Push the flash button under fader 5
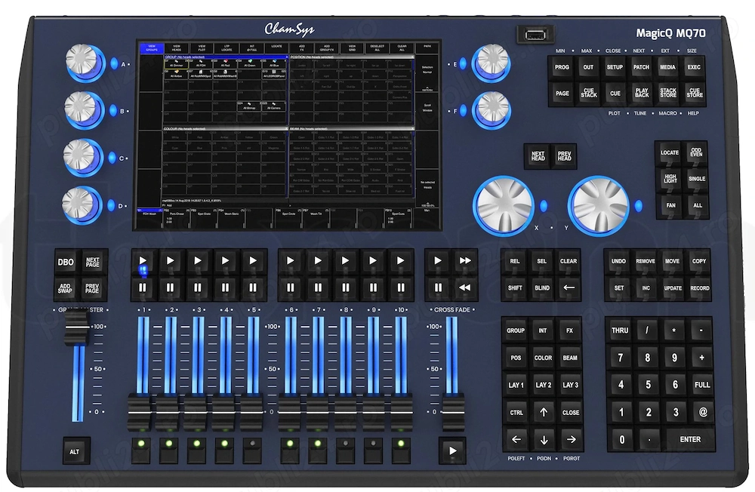The height and width of the screenshot is (492, 755). coord(252,450)
